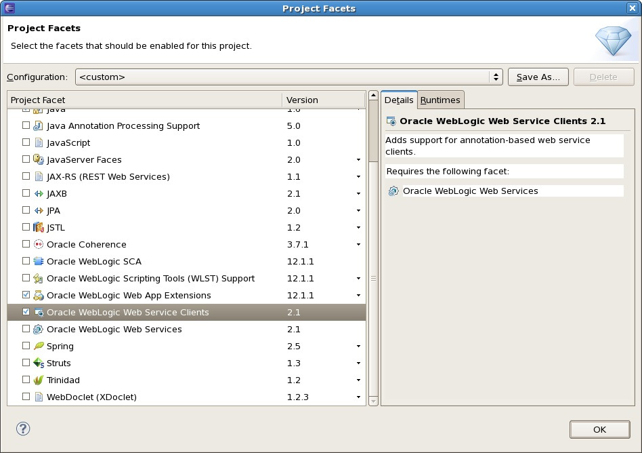
Task: Click the Spring leaf icon
Action: pyautogui.click(x=39, y=346)
